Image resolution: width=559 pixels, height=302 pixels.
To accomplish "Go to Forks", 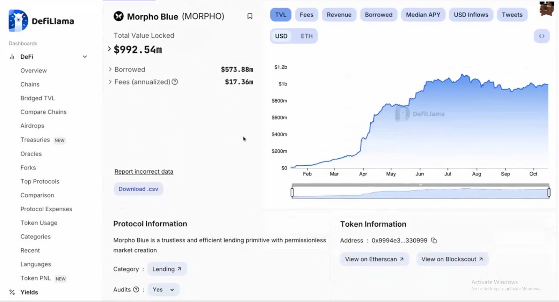I will click(28, 168).
